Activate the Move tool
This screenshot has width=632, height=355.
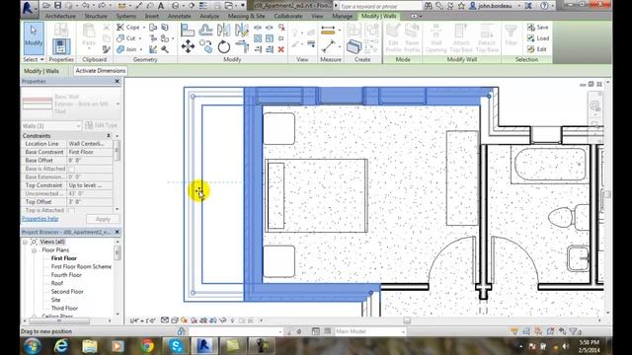click(x=188, y=46)
